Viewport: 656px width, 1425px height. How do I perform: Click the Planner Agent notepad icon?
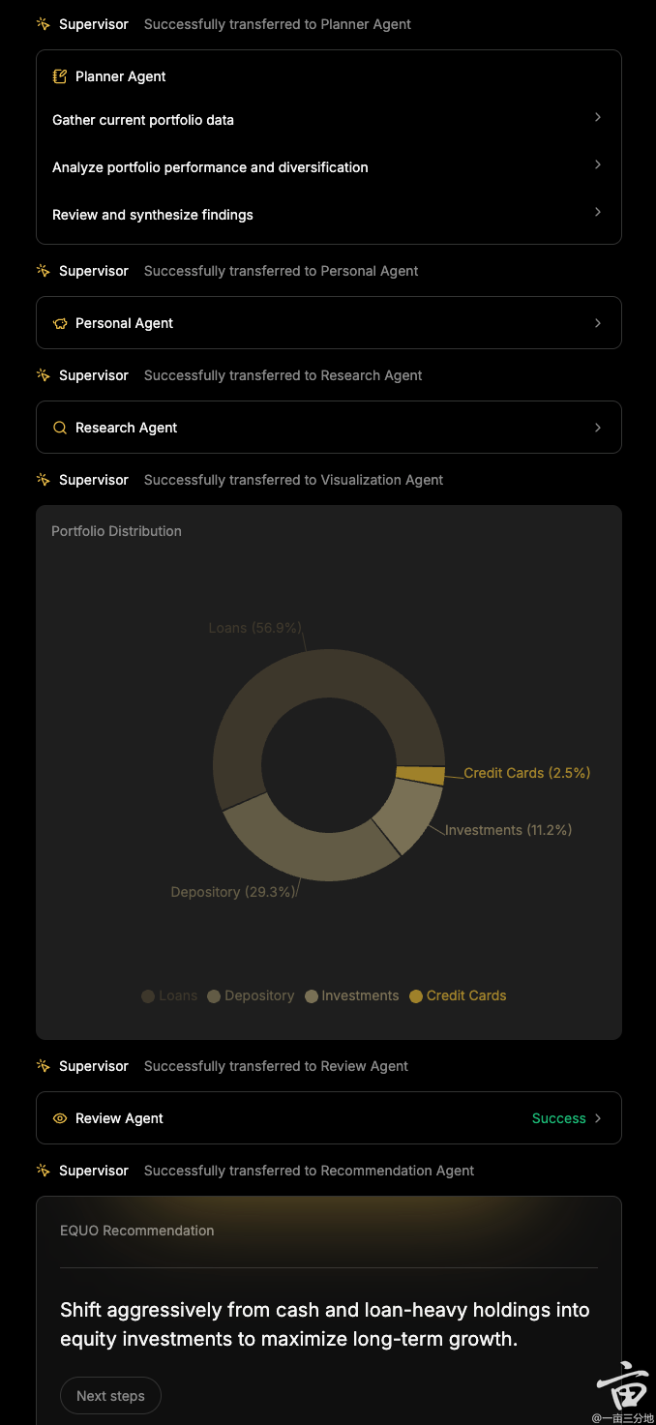point(60,76)
